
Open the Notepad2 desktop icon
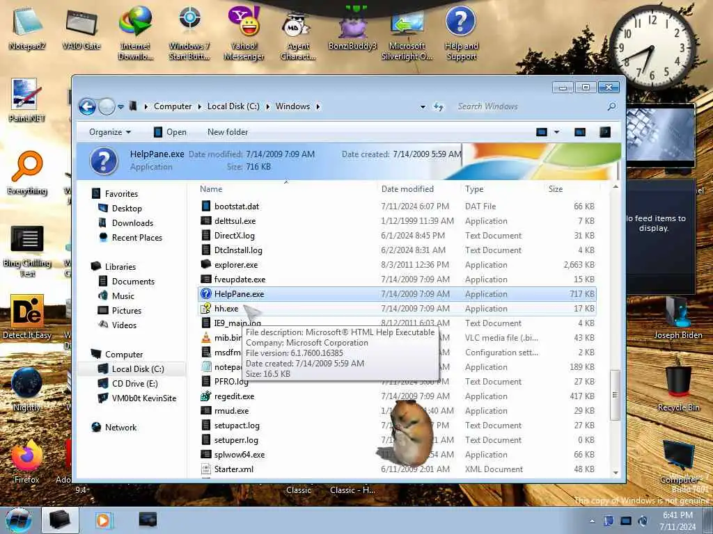pyautogui.click(x=27, y=28)
